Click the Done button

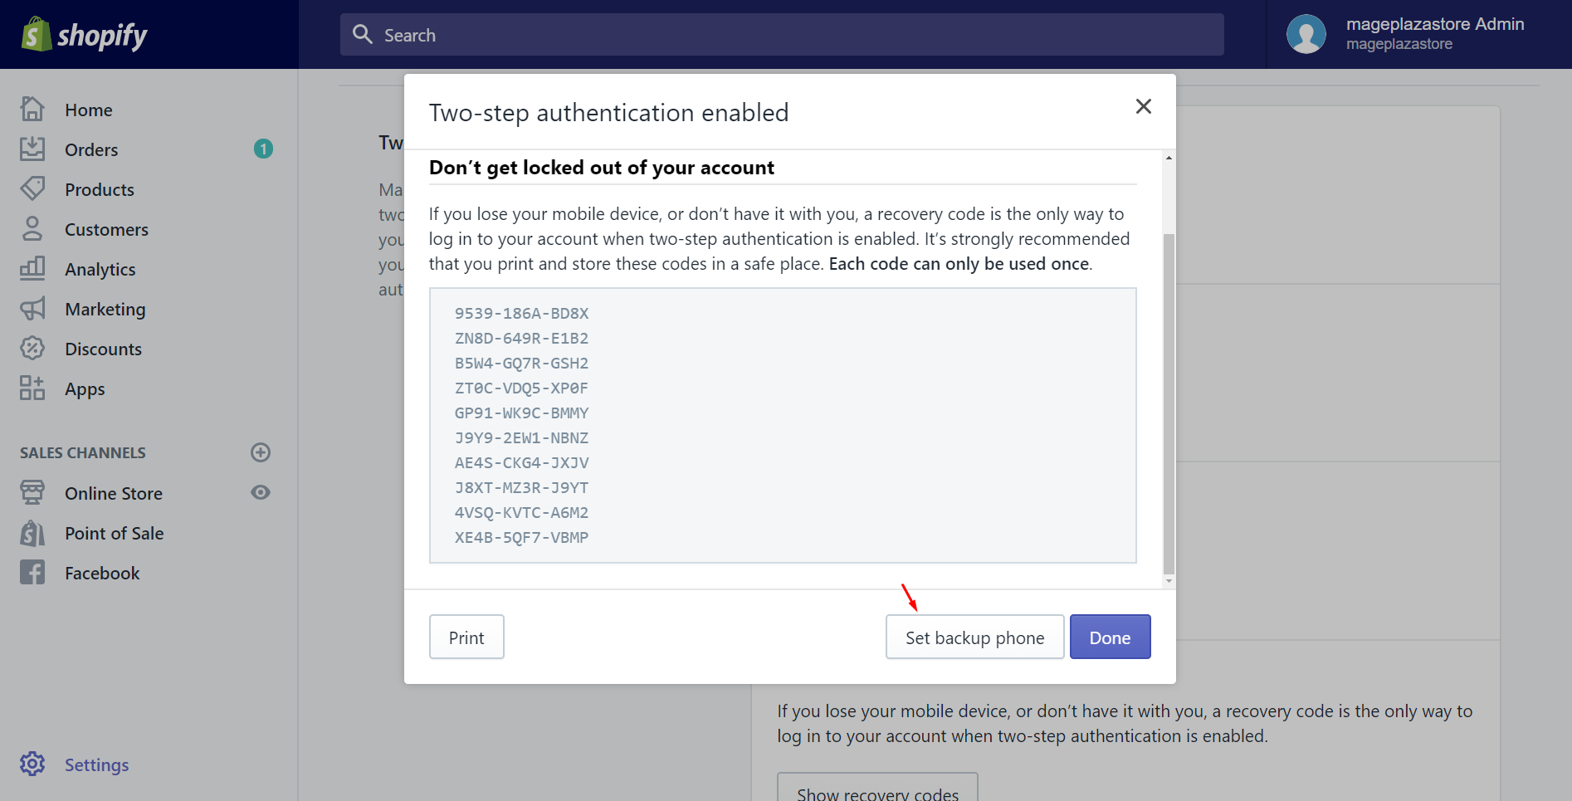pos(1110,637)
